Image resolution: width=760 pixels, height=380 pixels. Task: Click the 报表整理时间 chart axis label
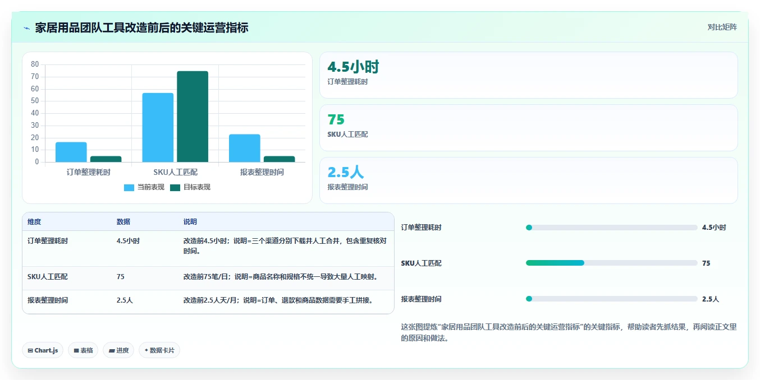click(262, 173)
